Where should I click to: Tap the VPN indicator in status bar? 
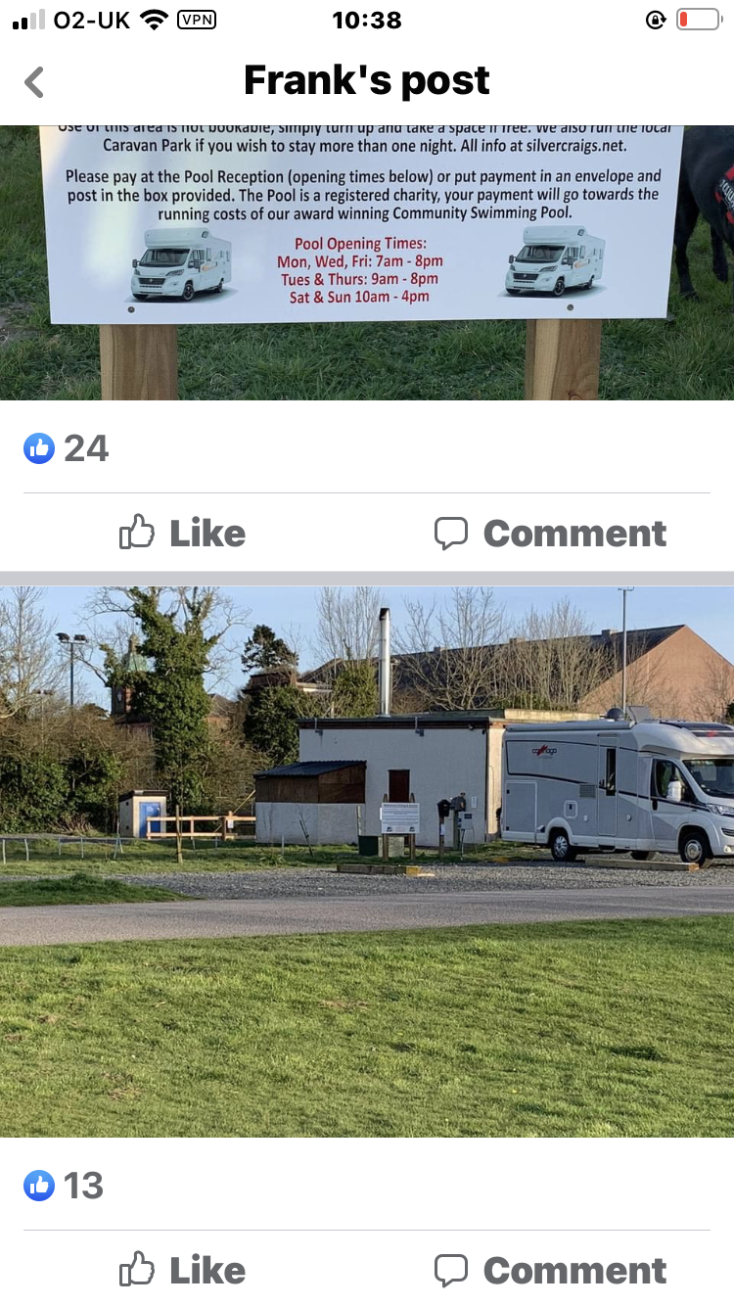pos(197,20)
